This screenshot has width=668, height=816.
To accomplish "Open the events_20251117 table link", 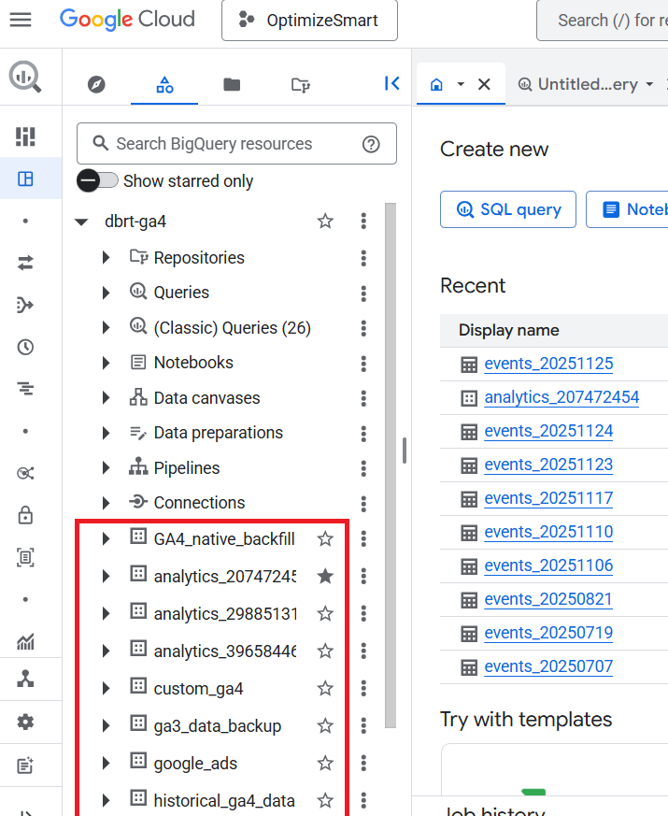I will pyautogui.click(x=548, y=498).
